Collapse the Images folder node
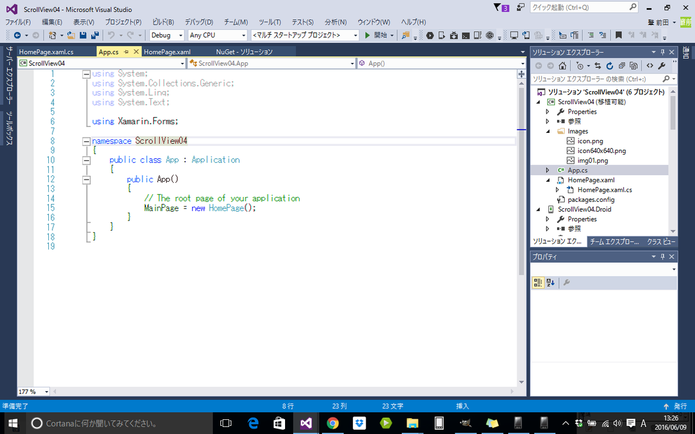Image resolution: width=695 pixels, height=434 pixels. [548, 131]
